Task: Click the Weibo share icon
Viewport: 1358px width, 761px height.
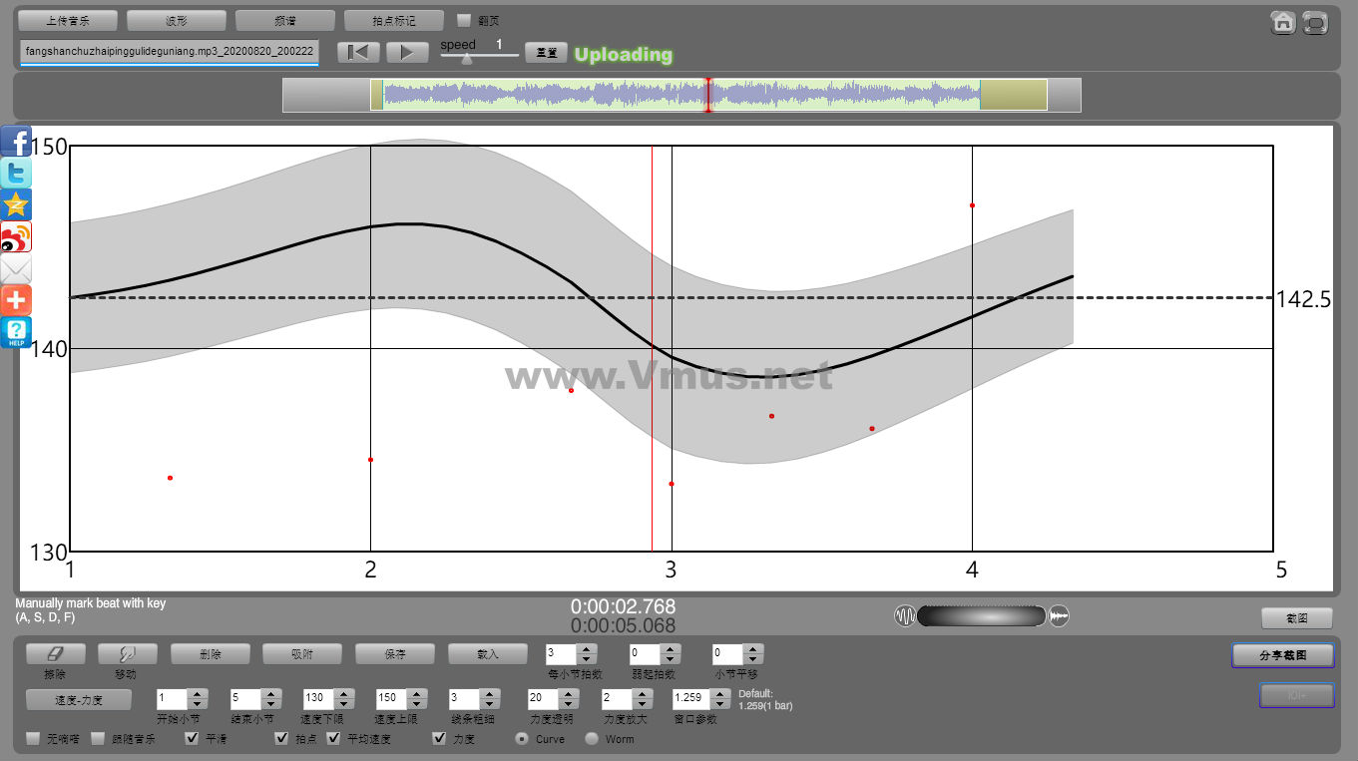Action: coord(16,237)
